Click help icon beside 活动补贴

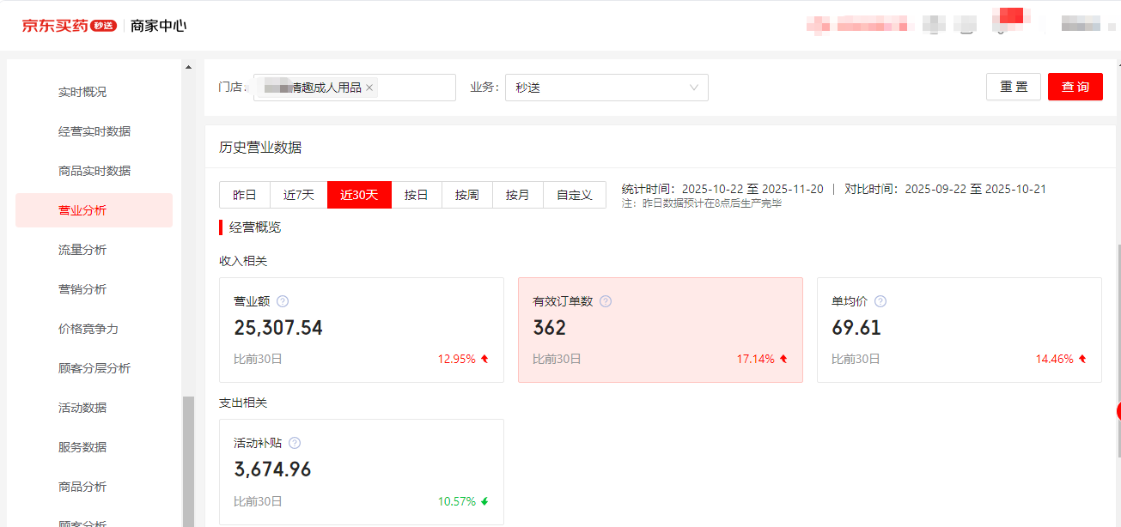(295, 443)
